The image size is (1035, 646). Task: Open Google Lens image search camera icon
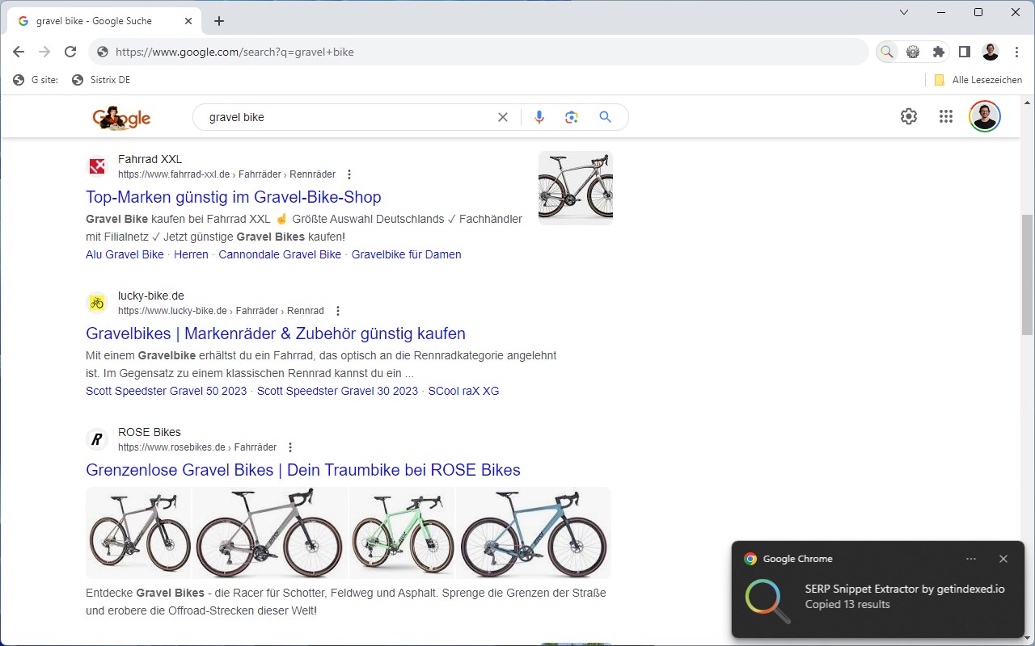[572, 116]
